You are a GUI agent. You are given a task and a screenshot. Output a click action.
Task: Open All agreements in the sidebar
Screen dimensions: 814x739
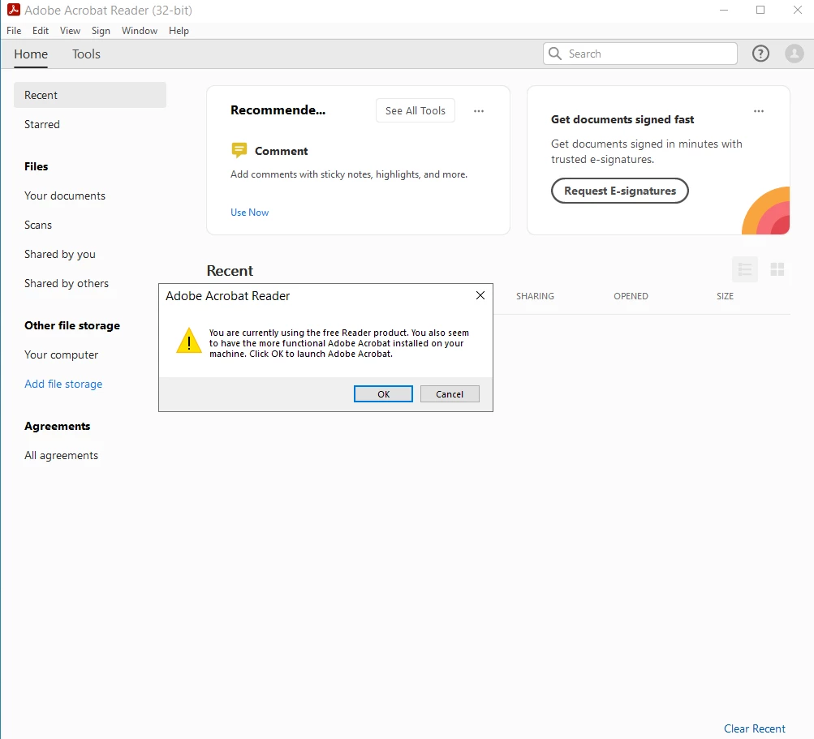coord(61,455)
